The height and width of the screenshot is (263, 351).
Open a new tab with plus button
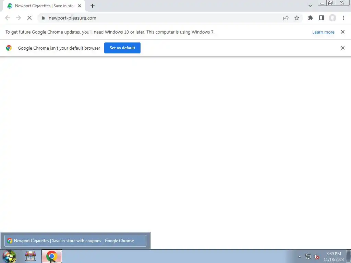click(x=93, y=6)
